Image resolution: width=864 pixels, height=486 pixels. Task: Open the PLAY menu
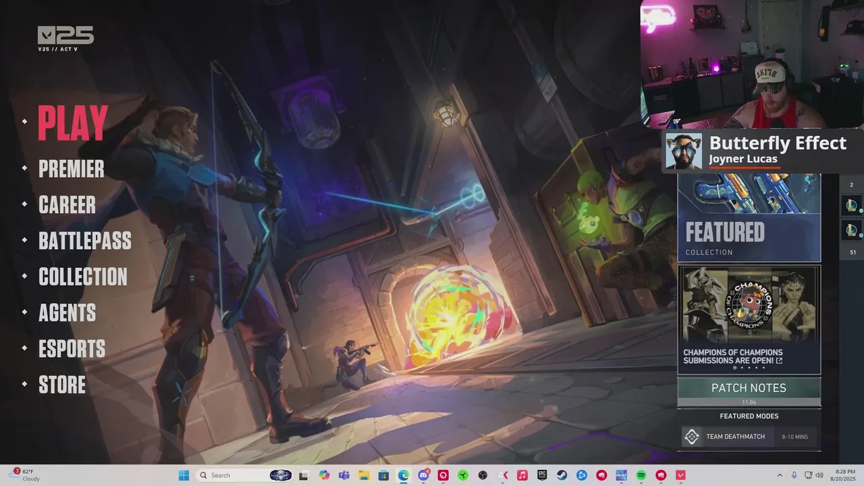pos(72,123)
